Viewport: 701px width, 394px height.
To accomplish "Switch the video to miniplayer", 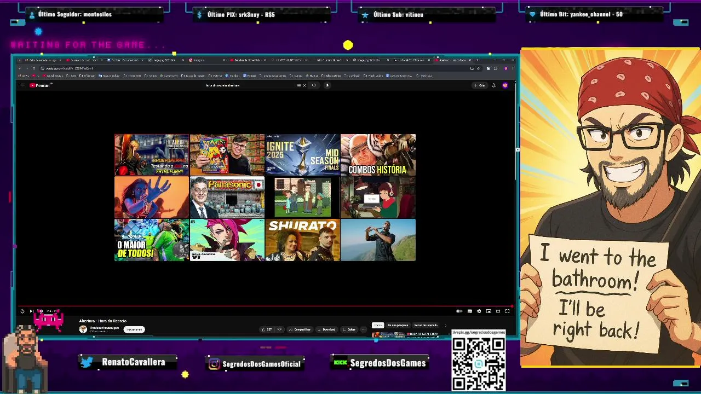I will (x=489, y=311).
